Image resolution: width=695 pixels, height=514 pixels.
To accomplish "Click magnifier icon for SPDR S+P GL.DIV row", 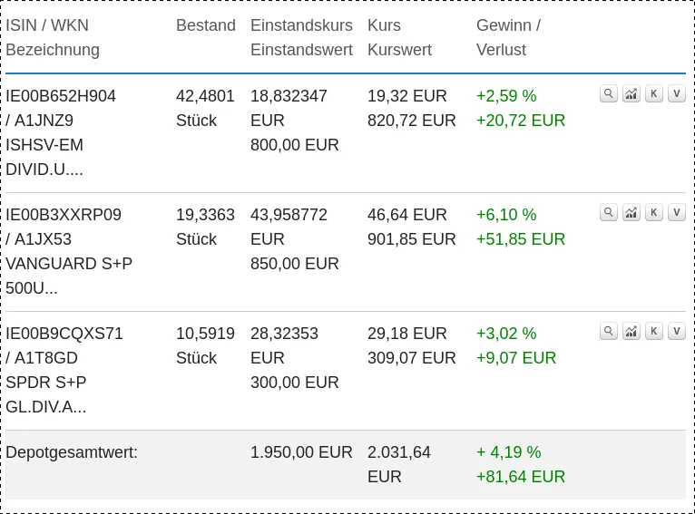I will [609, 331].
